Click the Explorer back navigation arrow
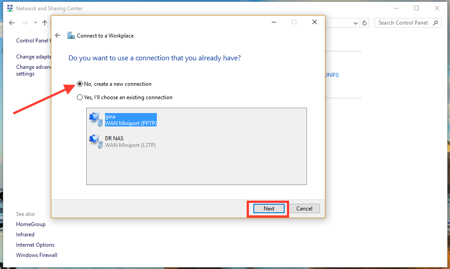This screenshot has width=450, height=269. coord(12,23)
